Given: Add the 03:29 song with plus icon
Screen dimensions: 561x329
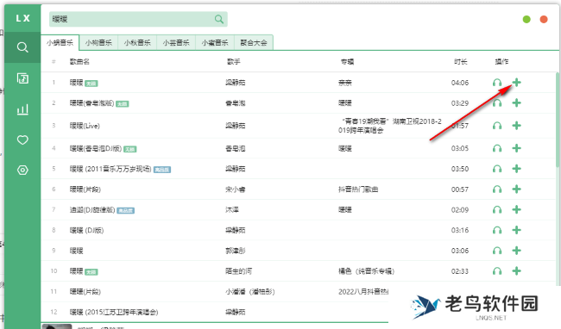Looking at the screenshot, I should point(516,102).
